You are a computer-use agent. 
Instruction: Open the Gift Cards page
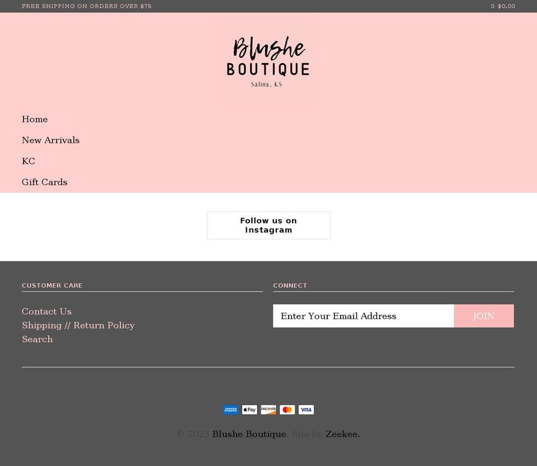tap(44, 182)
